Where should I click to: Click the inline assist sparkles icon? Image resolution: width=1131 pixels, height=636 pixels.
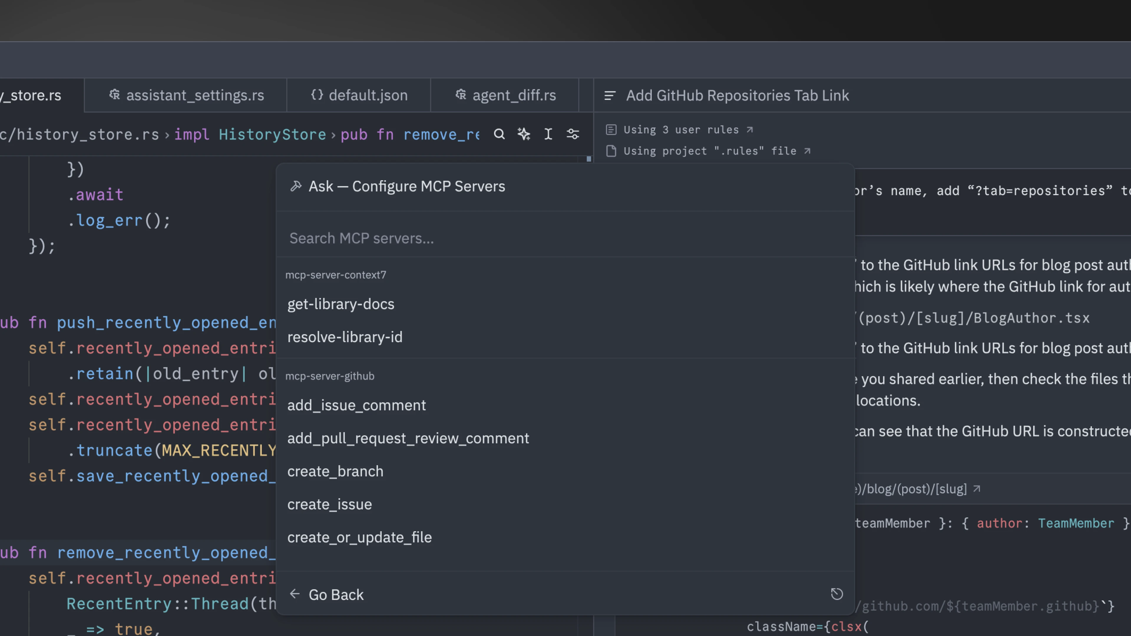pos(523,134)
